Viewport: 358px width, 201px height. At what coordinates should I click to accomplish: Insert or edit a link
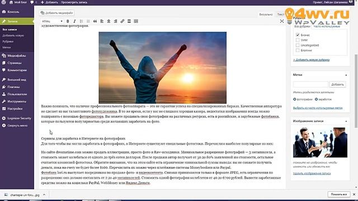123,21
